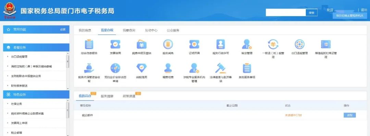
Task: Open the 税收减免 icon
Action: pyautogui.click(x=168, y=44)
